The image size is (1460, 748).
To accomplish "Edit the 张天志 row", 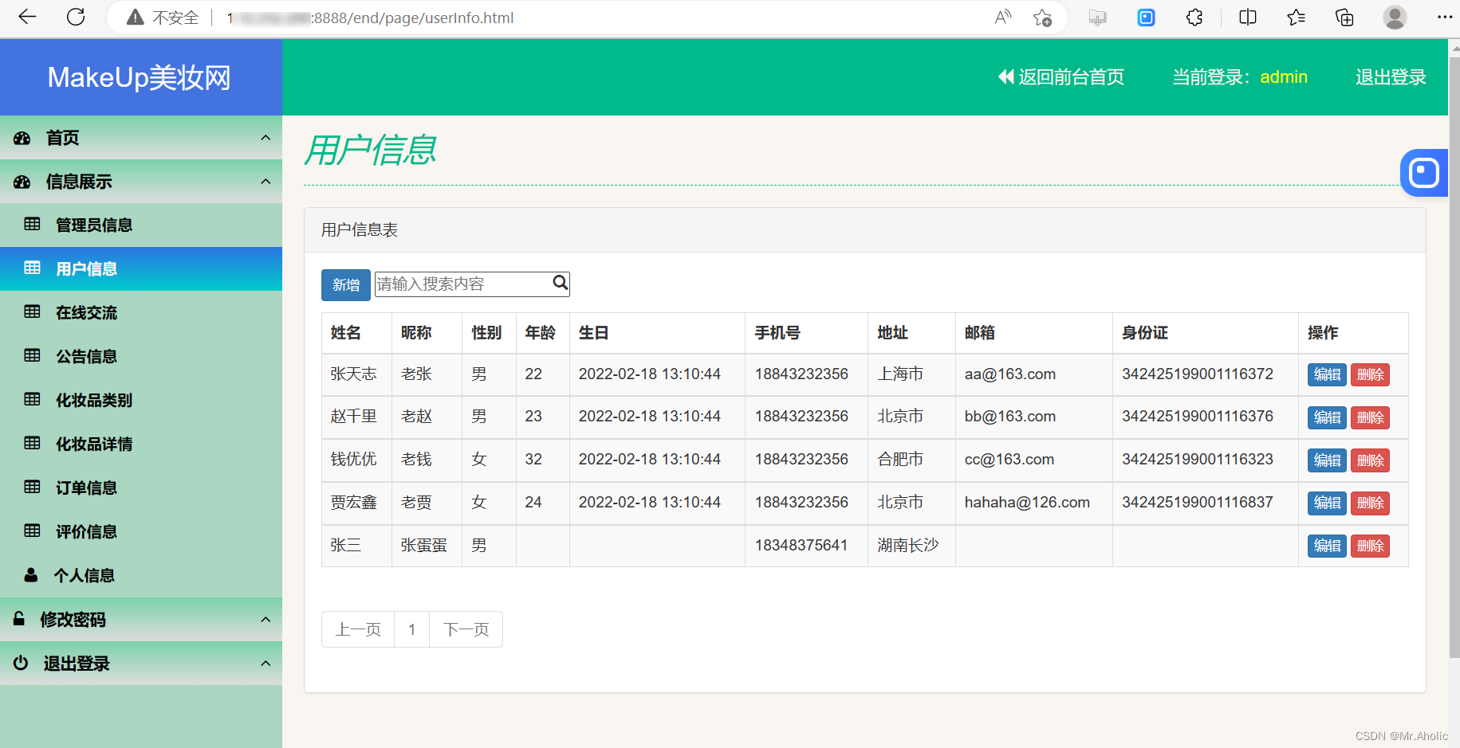I will (1327, 374).
